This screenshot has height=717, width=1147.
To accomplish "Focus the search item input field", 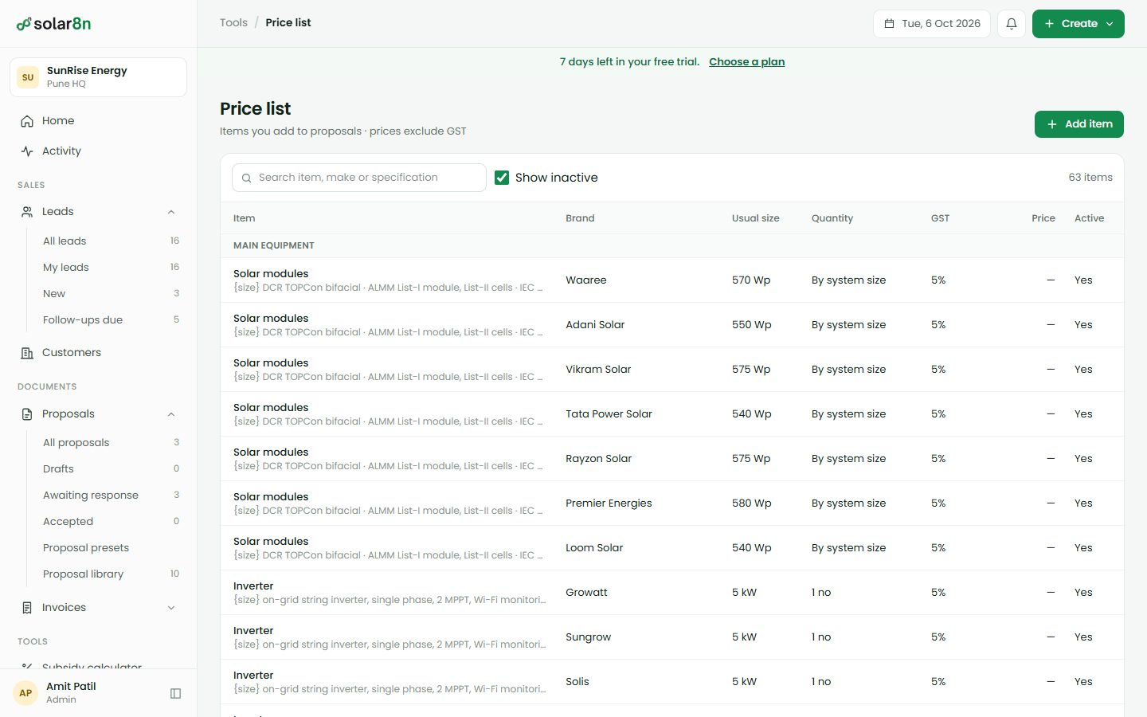I will (x=359, y=178).
